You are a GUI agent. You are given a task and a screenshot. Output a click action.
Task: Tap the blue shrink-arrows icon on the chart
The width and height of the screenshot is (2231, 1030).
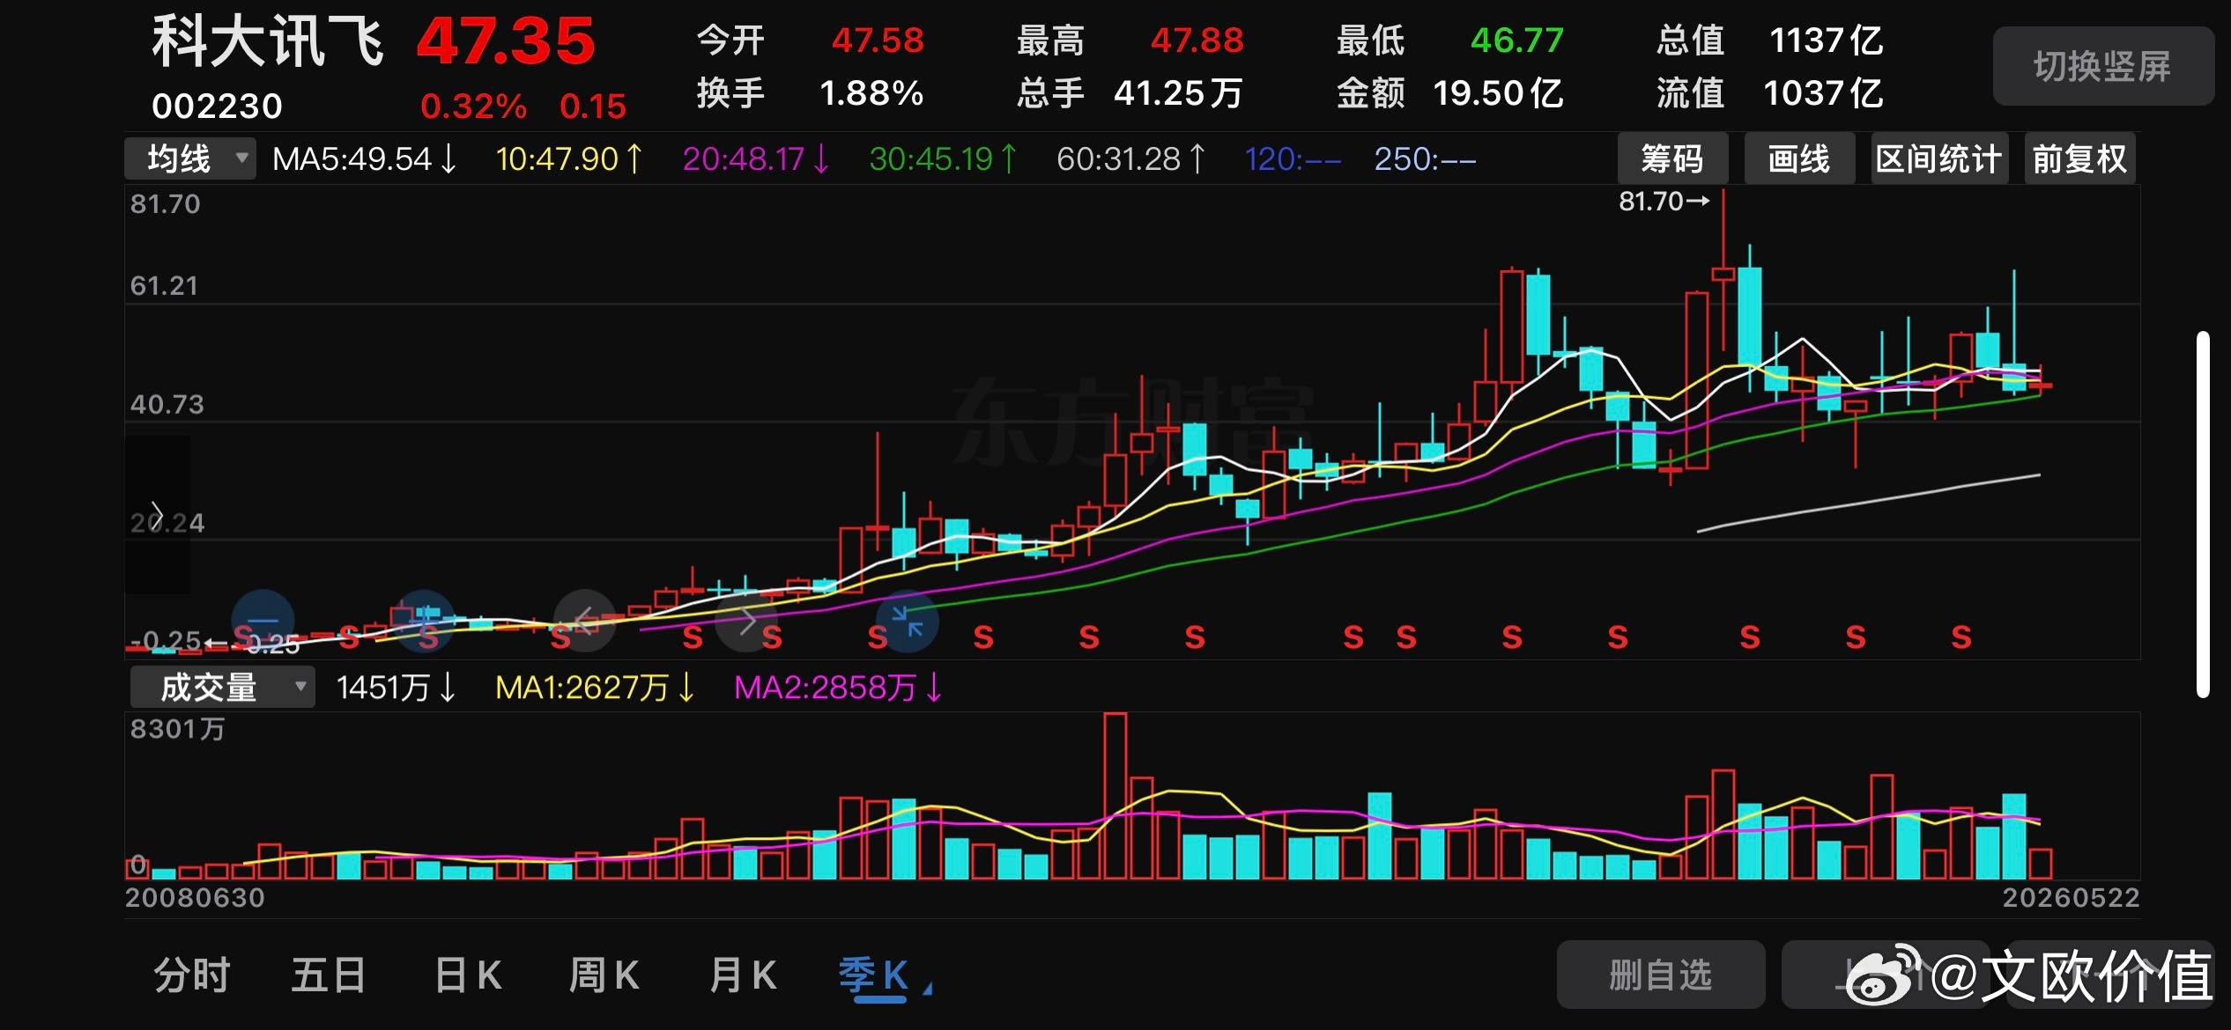point(907,621)
